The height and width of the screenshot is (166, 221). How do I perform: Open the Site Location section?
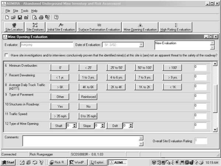click(x=14, y=27)
